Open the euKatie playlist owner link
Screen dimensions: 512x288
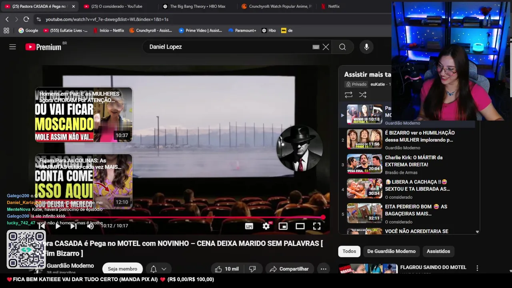378,84
